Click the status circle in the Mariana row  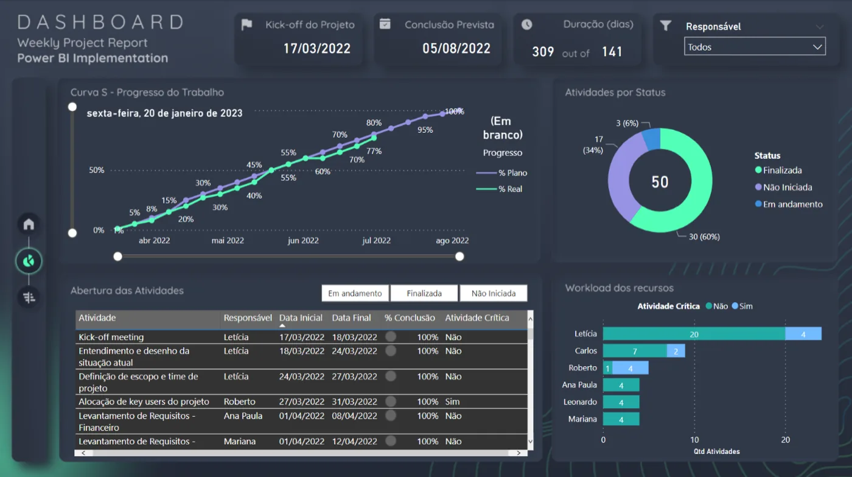[391, 440]
